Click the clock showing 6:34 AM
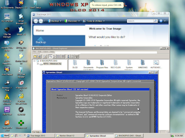The height and width of the screenshot is (138, 185). click(179, 136)
